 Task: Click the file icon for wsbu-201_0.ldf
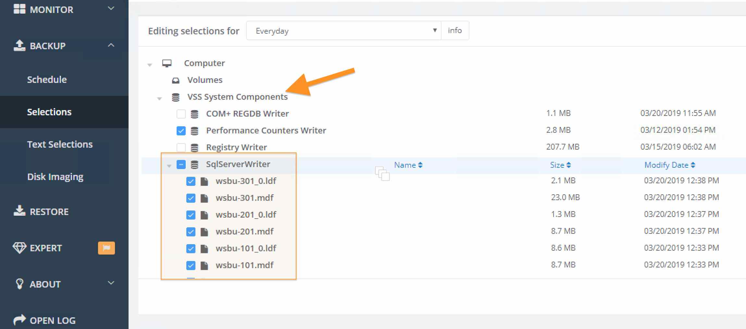pyautogui.click(x=204, y=215)
